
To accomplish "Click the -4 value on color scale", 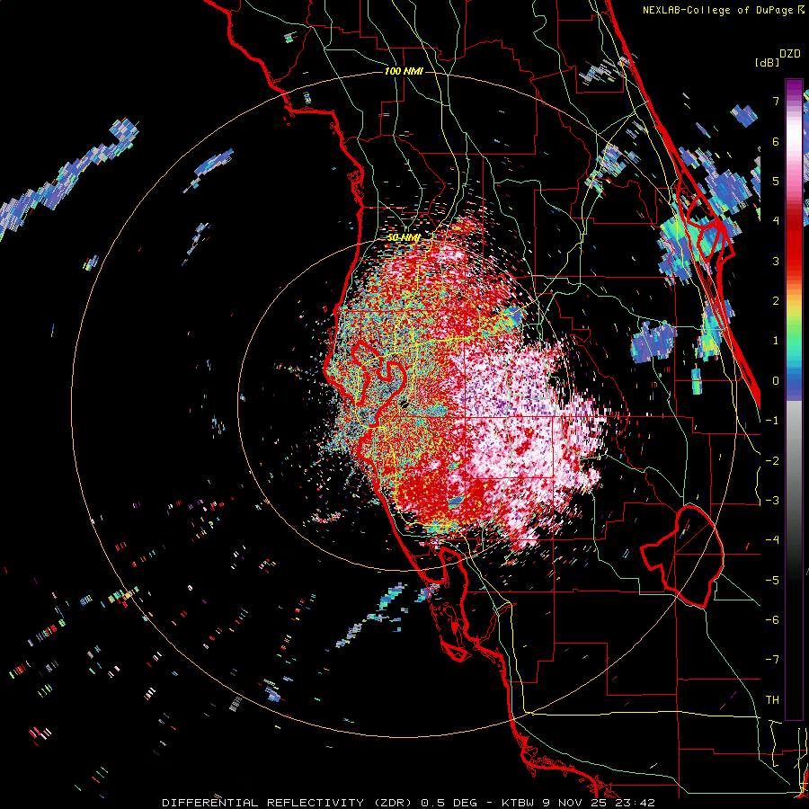I will [772, 540].
